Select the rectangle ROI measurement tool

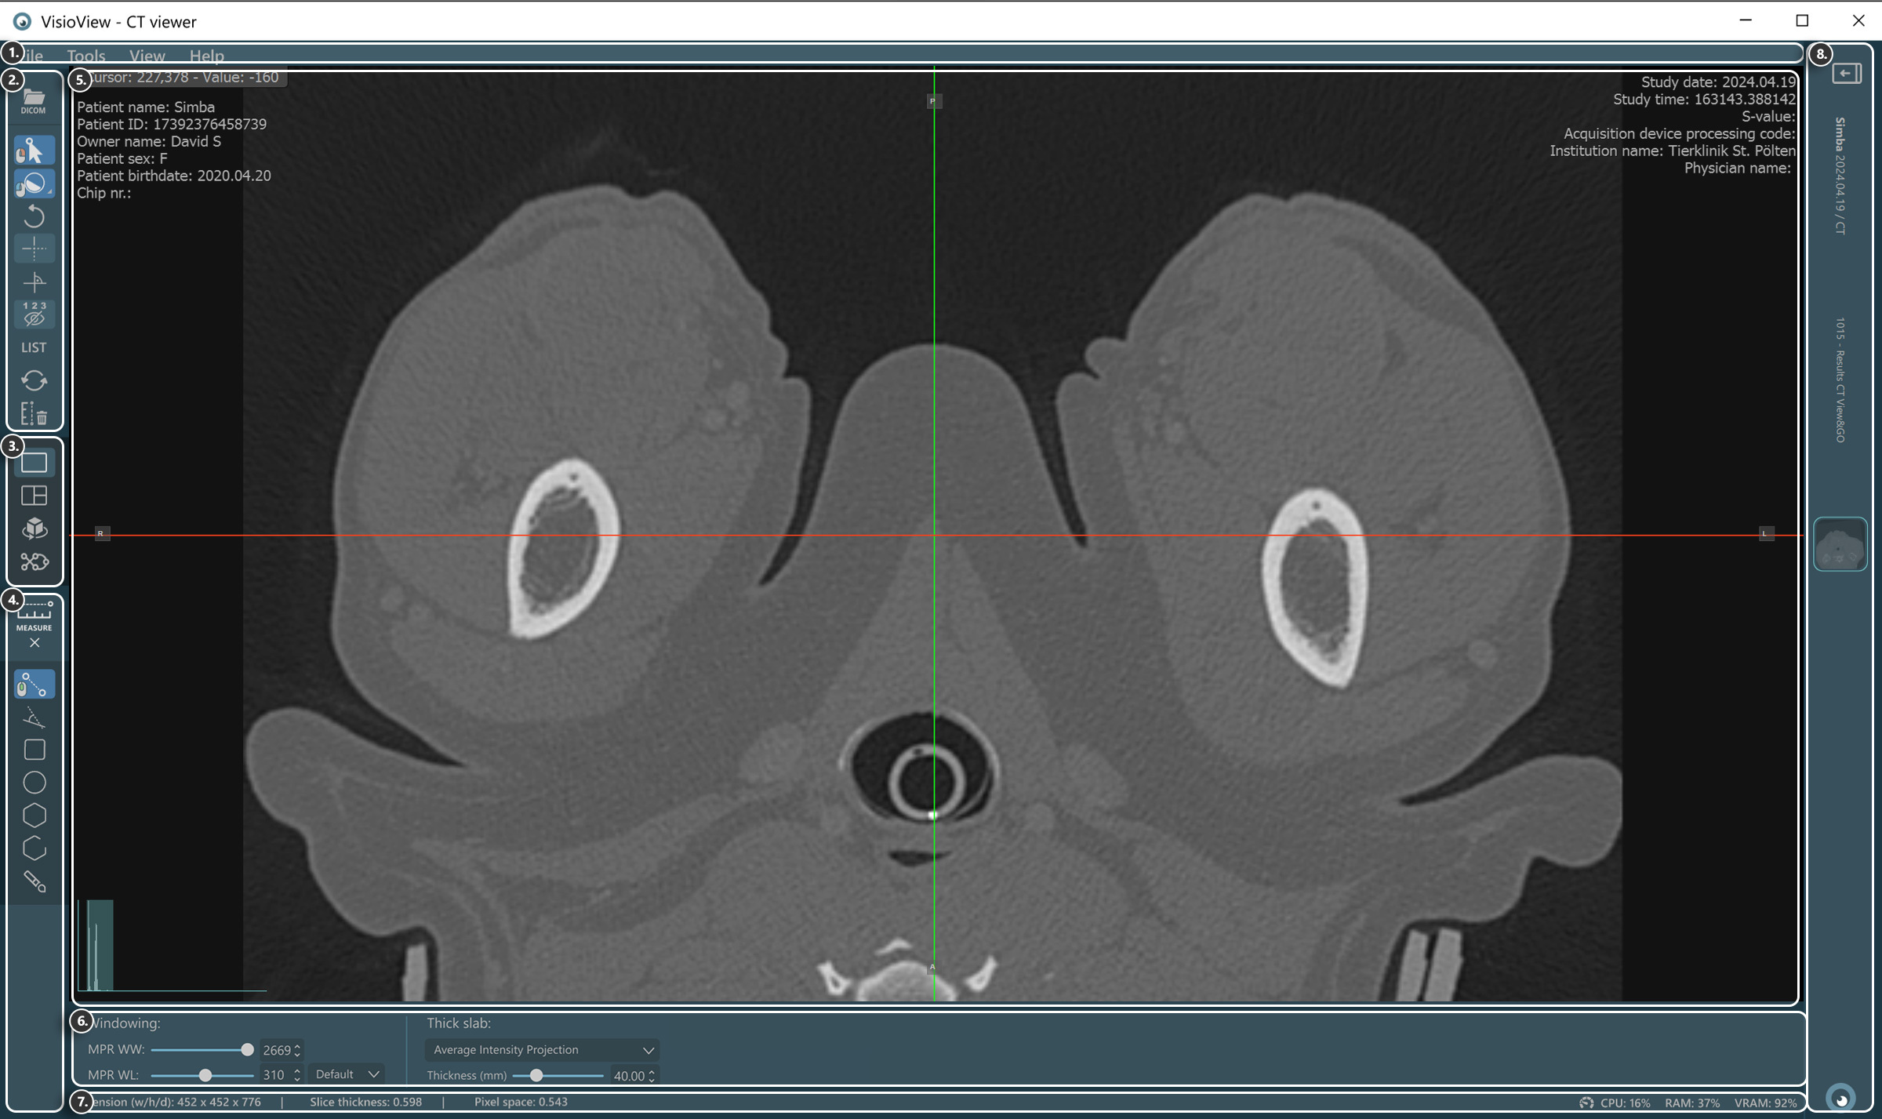34,750
